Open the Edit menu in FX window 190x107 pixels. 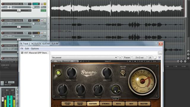pos(27,48)
